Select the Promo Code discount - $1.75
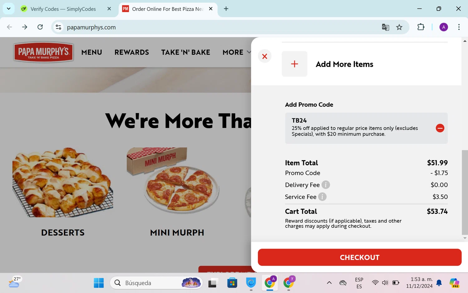Image resolution: width=468 pixels, height=293 pixels. click(439, 173)
